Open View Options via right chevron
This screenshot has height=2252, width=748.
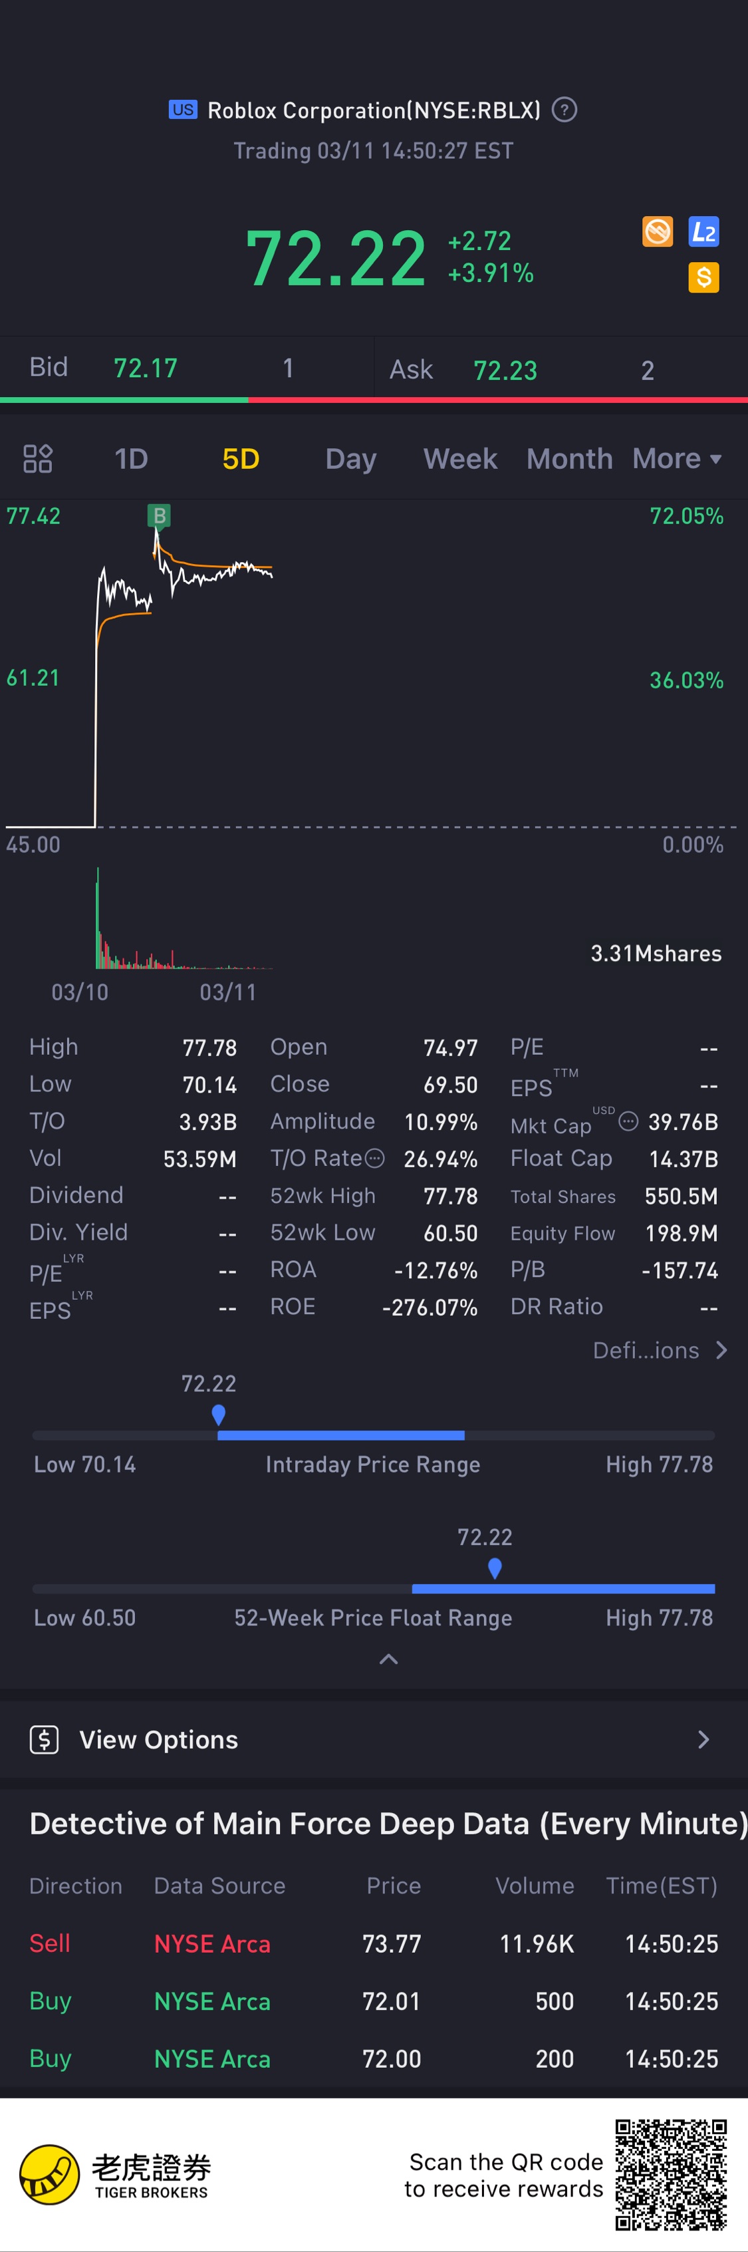point(703,1740)
